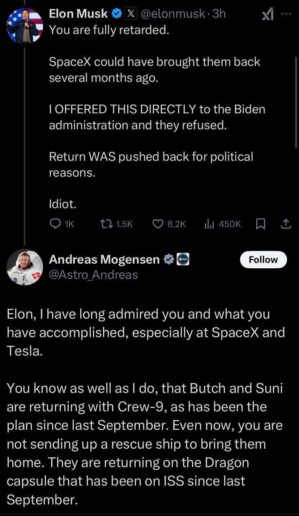
Task: Click Elon Musk's blue verified checkmark
Action: click(116, 13)
